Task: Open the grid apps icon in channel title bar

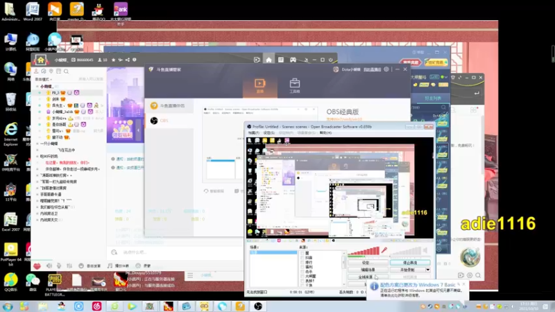Action: (281, 60)
